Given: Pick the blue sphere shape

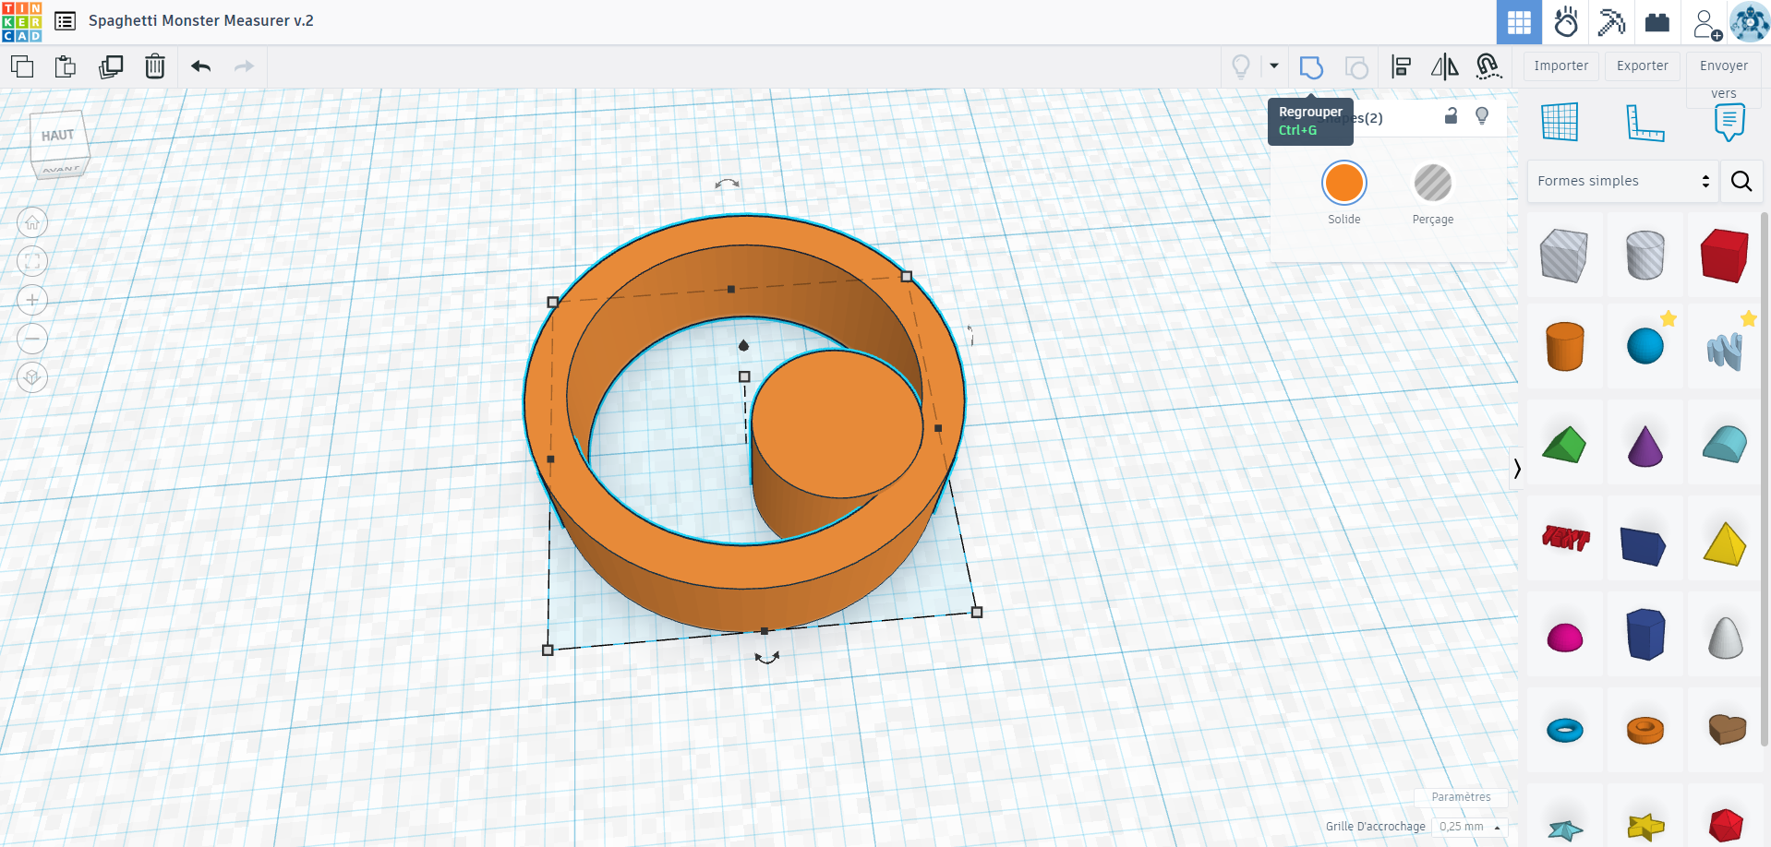Looking at the screenshot, I should click(1644, 346).
